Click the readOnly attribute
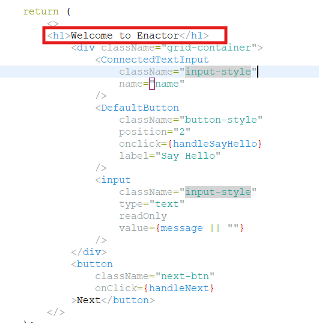319x323 pixels. [x=143, y=216]
